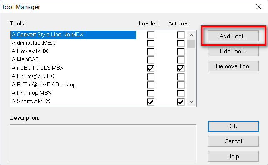Click the tools list scroll down arrow
This screenshot has height=165, width=268.
tap(192, 102)
